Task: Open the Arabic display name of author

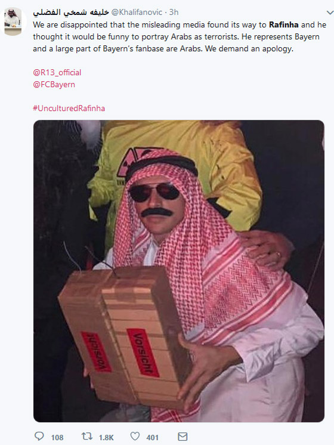Action: point(71,12)
